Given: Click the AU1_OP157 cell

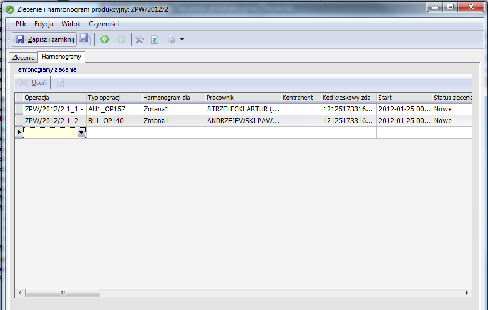Looking at the screenshot, I should click(x=114, y=109).
